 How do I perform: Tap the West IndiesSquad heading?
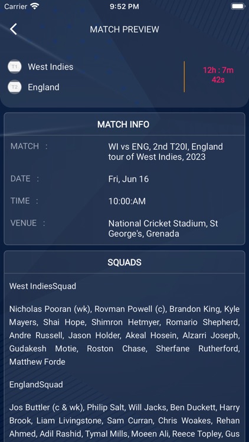click(42, 286)
